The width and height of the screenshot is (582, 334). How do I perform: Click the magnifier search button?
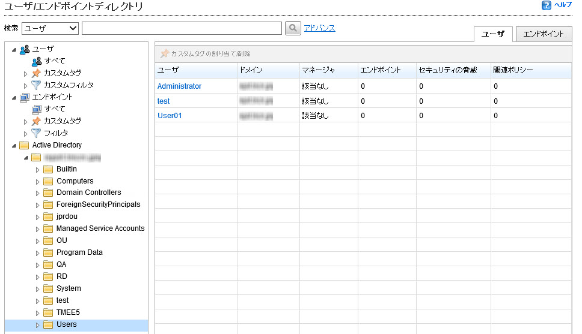(x=293, y=28)
